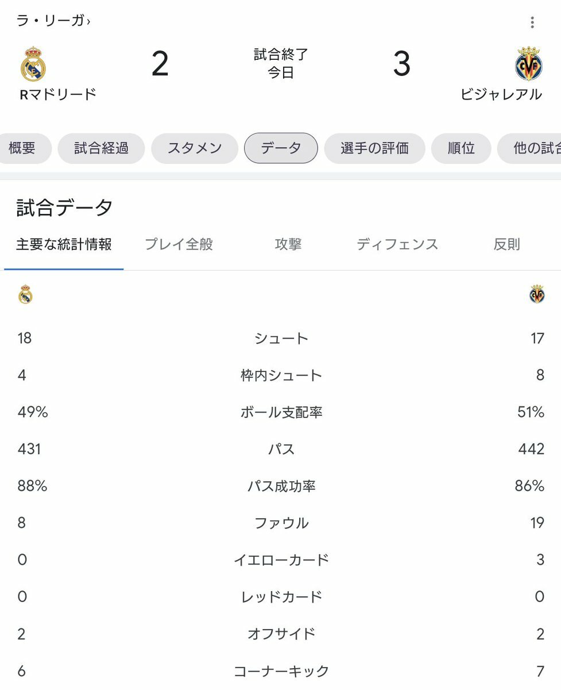Click small Villarreal logo above stats
Viewport: 561px width, 690px height.
point(537,294)
